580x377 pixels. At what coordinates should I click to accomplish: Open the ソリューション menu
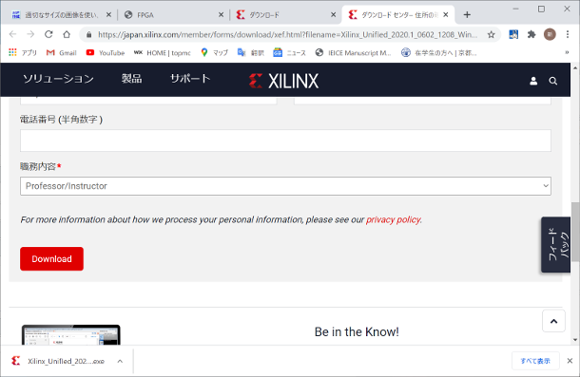tap(58, 79)
